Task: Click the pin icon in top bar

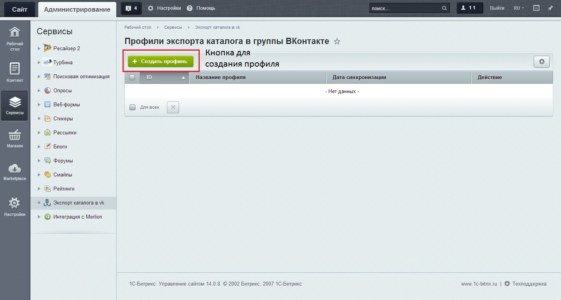Action: 550,8
